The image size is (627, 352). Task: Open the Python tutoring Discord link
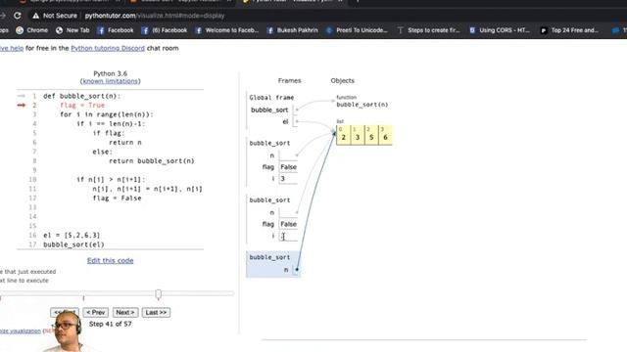(108, 48)
